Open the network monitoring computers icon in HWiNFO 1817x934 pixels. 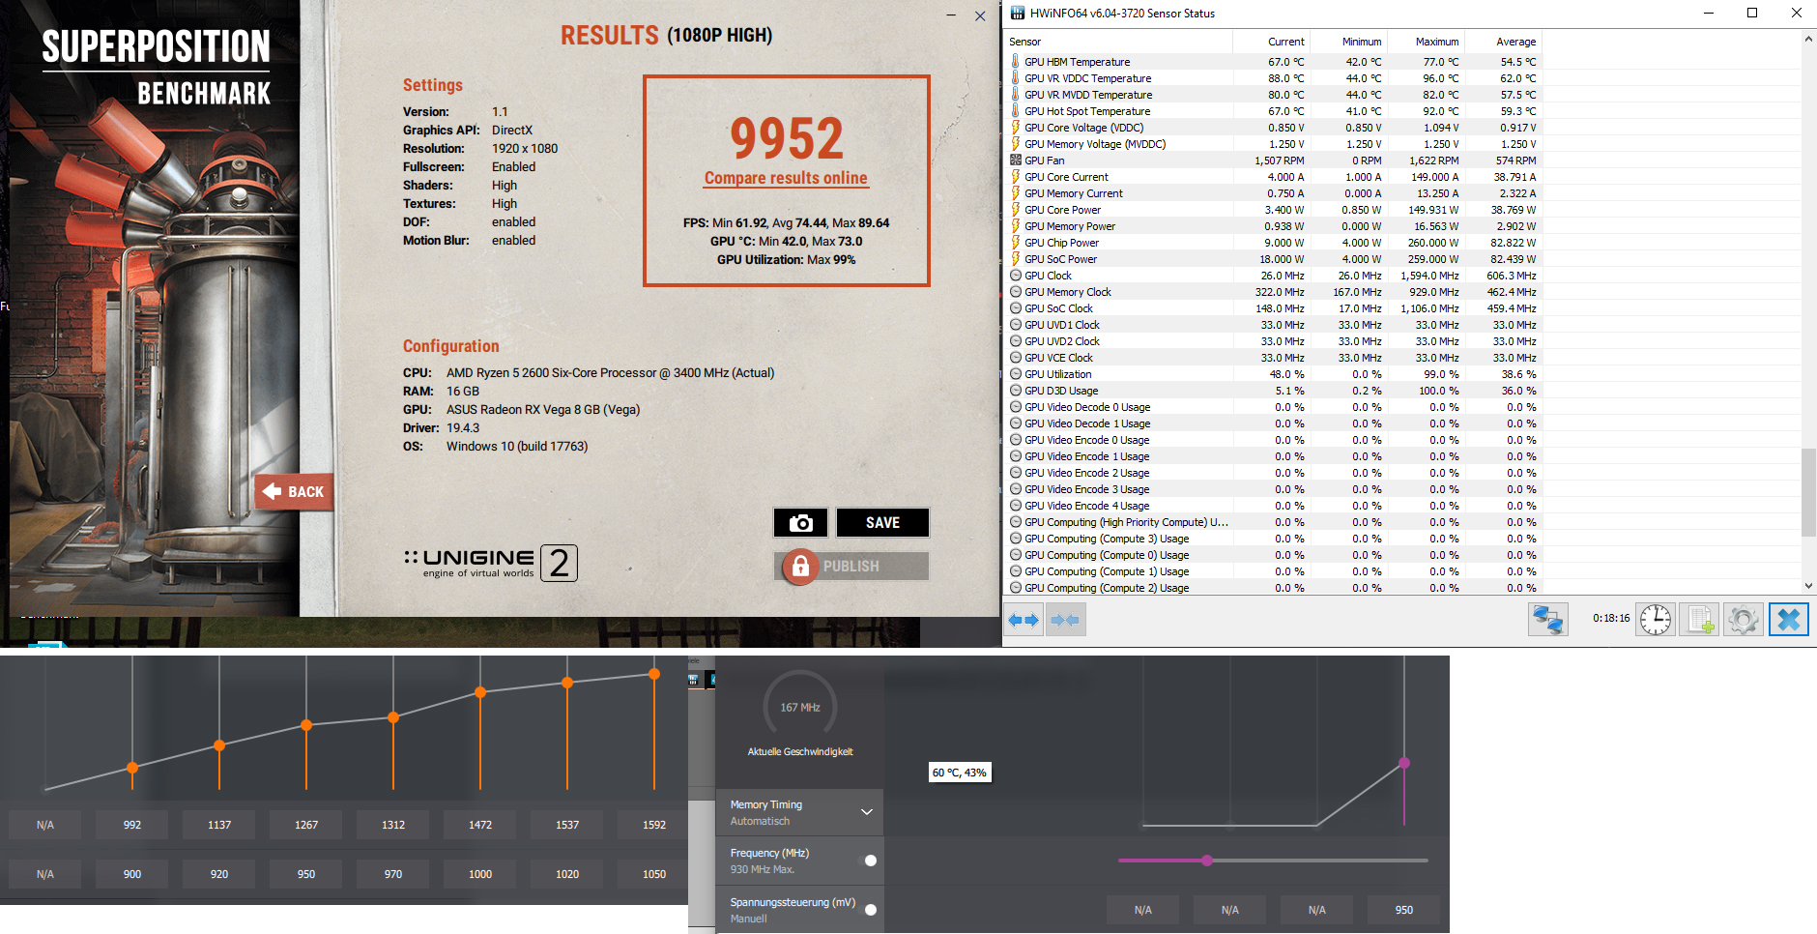(1547, 619)
